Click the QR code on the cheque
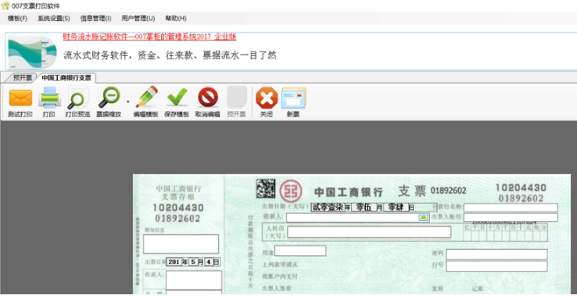 point(266,188)
